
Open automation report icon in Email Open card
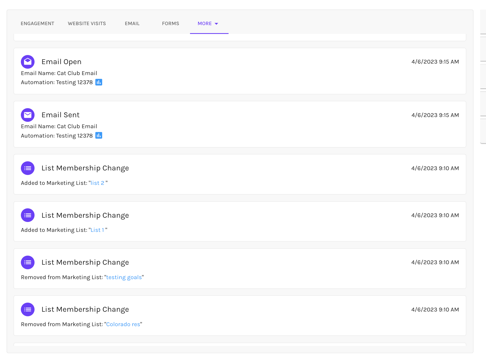click(x=99, y=82)
